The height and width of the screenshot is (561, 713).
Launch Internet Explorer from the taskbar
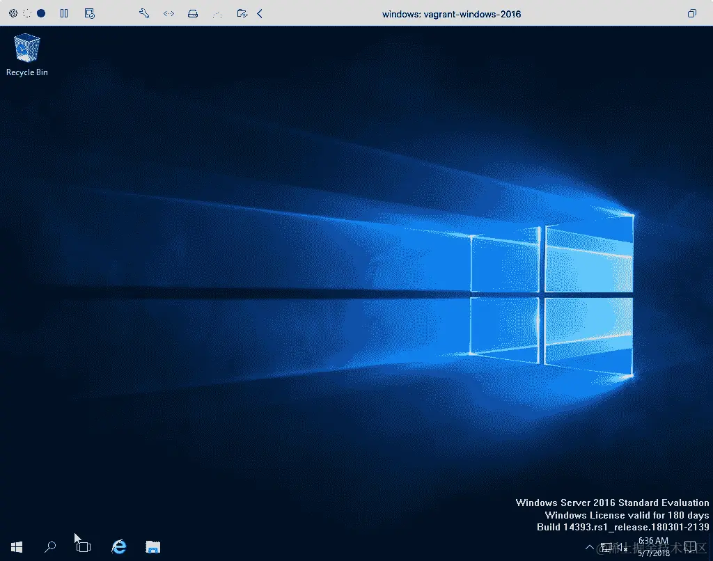pos(118,547)
